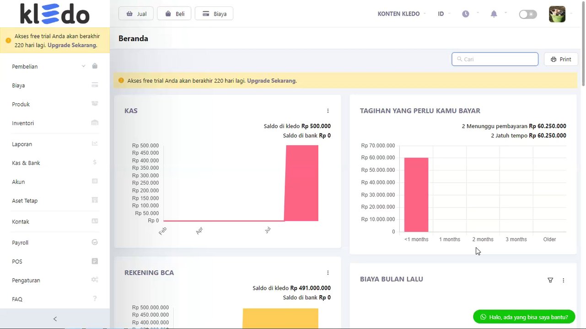
Task: Click the Biaya Bulan Lalu filter icon
Action: [x=550, y=280]
